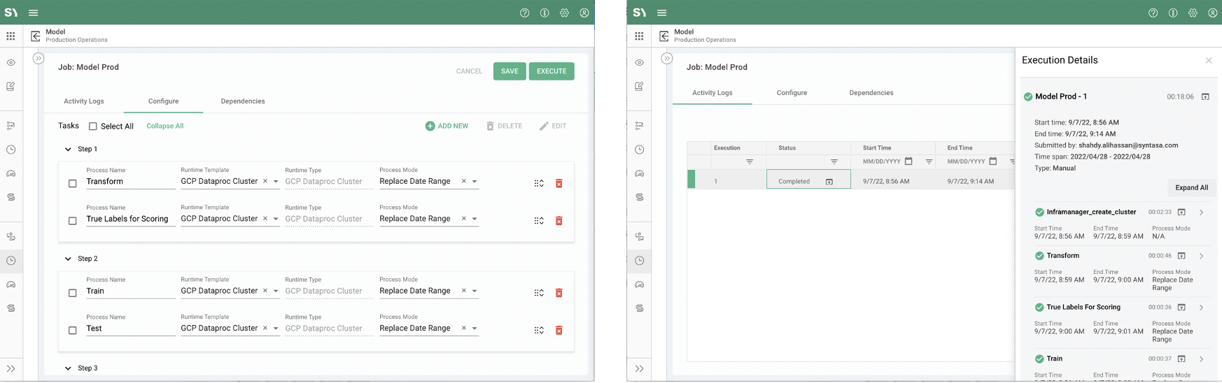Check the Select All checkbox
Screen dimensions: 1222x383
tap(93, 127)
